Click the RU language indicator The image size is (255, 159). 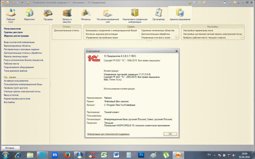(209, 155)
